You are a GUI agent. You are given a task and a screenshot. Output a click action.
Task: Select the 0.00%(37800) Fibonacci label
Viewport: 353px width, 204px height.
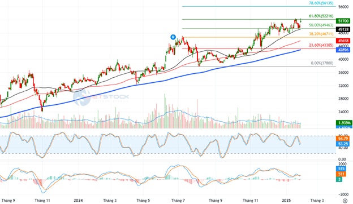pyautogui.click(x=322, y=63)
